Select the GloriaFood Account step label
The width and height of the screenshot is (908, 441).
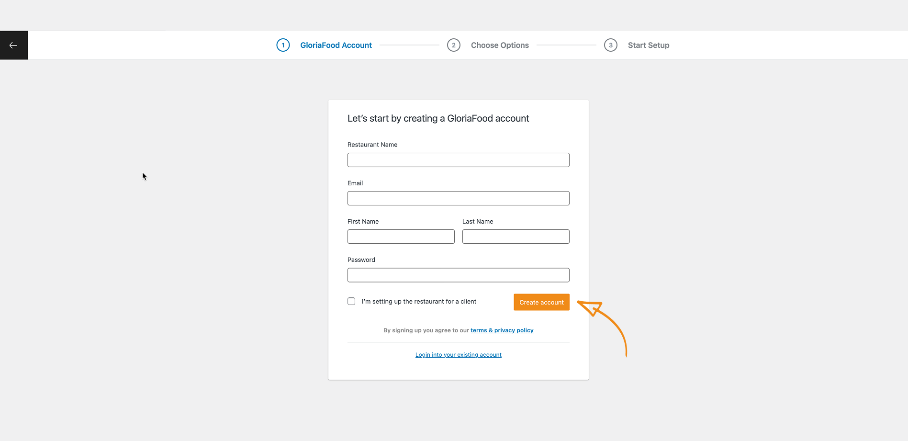click(x=336, y=45)
